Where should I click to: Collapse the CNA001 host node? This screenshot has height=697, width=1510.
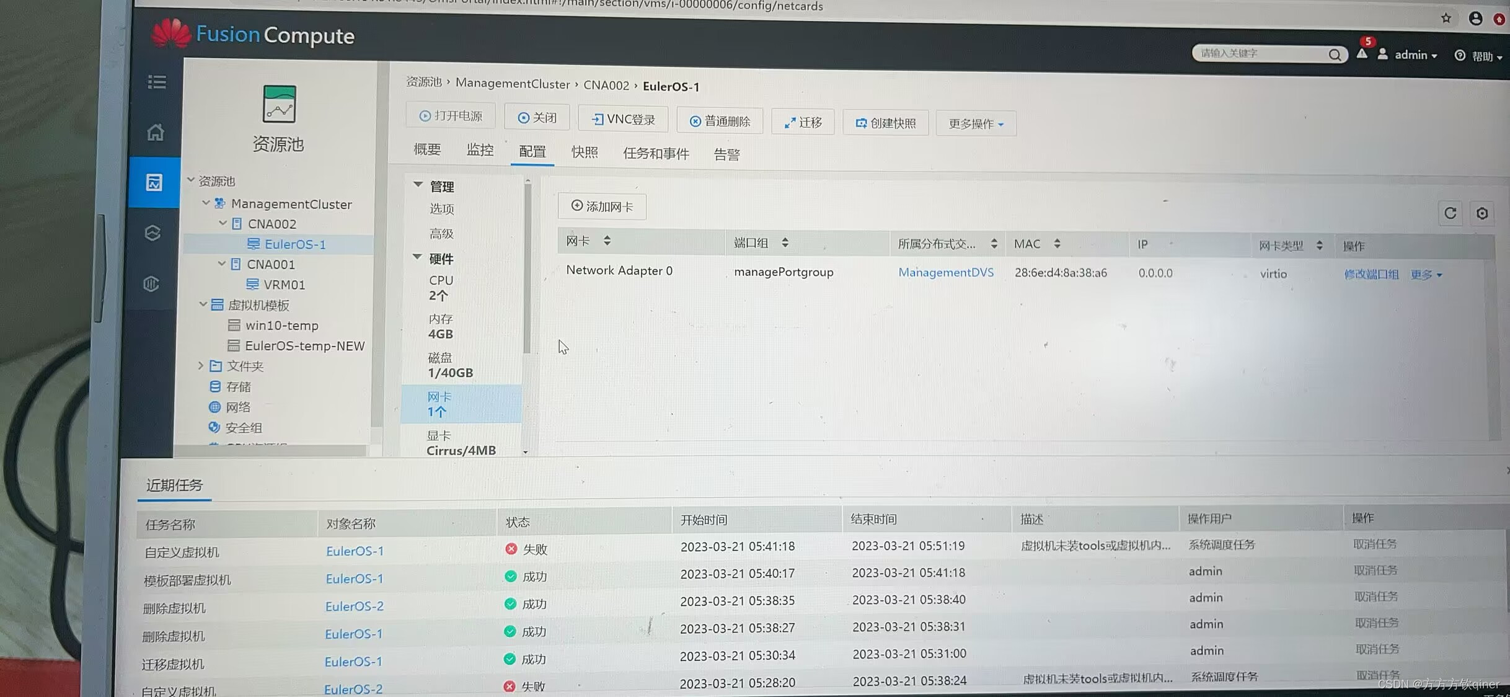(221, 264)
